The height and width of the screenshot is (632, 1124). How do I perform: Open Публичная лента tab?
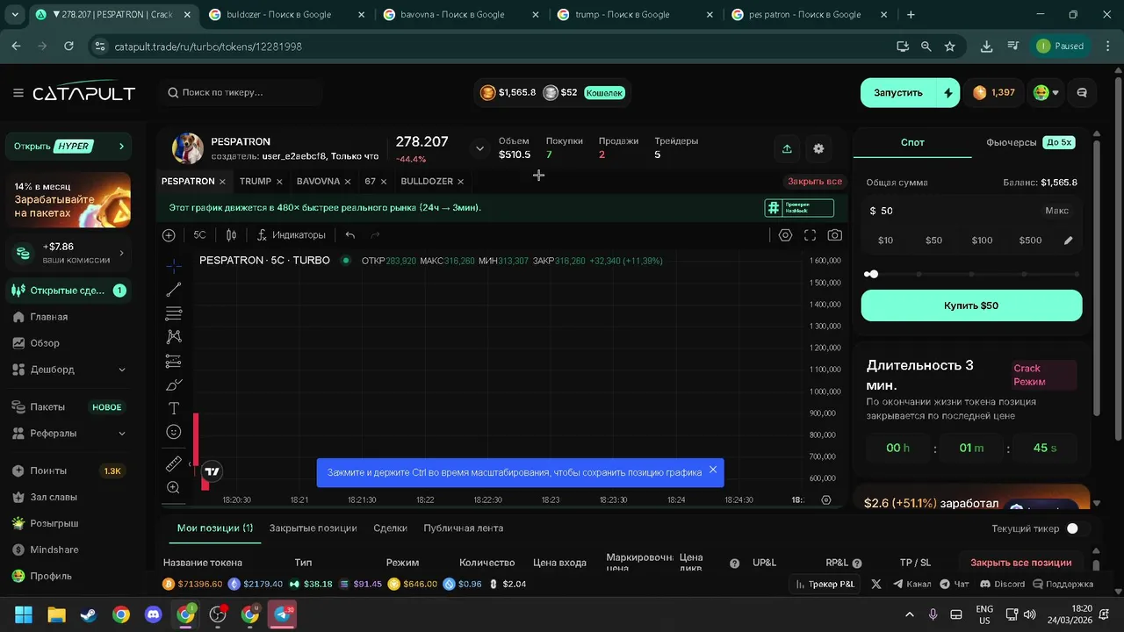(x=463, y=528)
